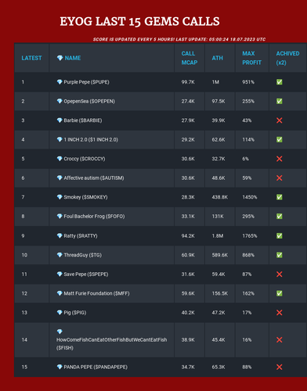Click the diamond icon beside Smokey
Screen dimensions: 307x391
(60, 197)
